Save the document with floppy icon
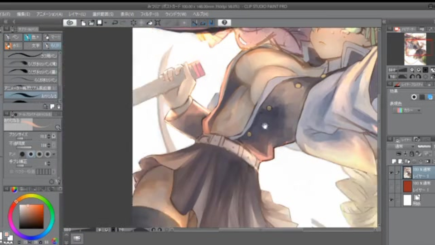Viewport: 435px width, 245px height. coord(99,23)
